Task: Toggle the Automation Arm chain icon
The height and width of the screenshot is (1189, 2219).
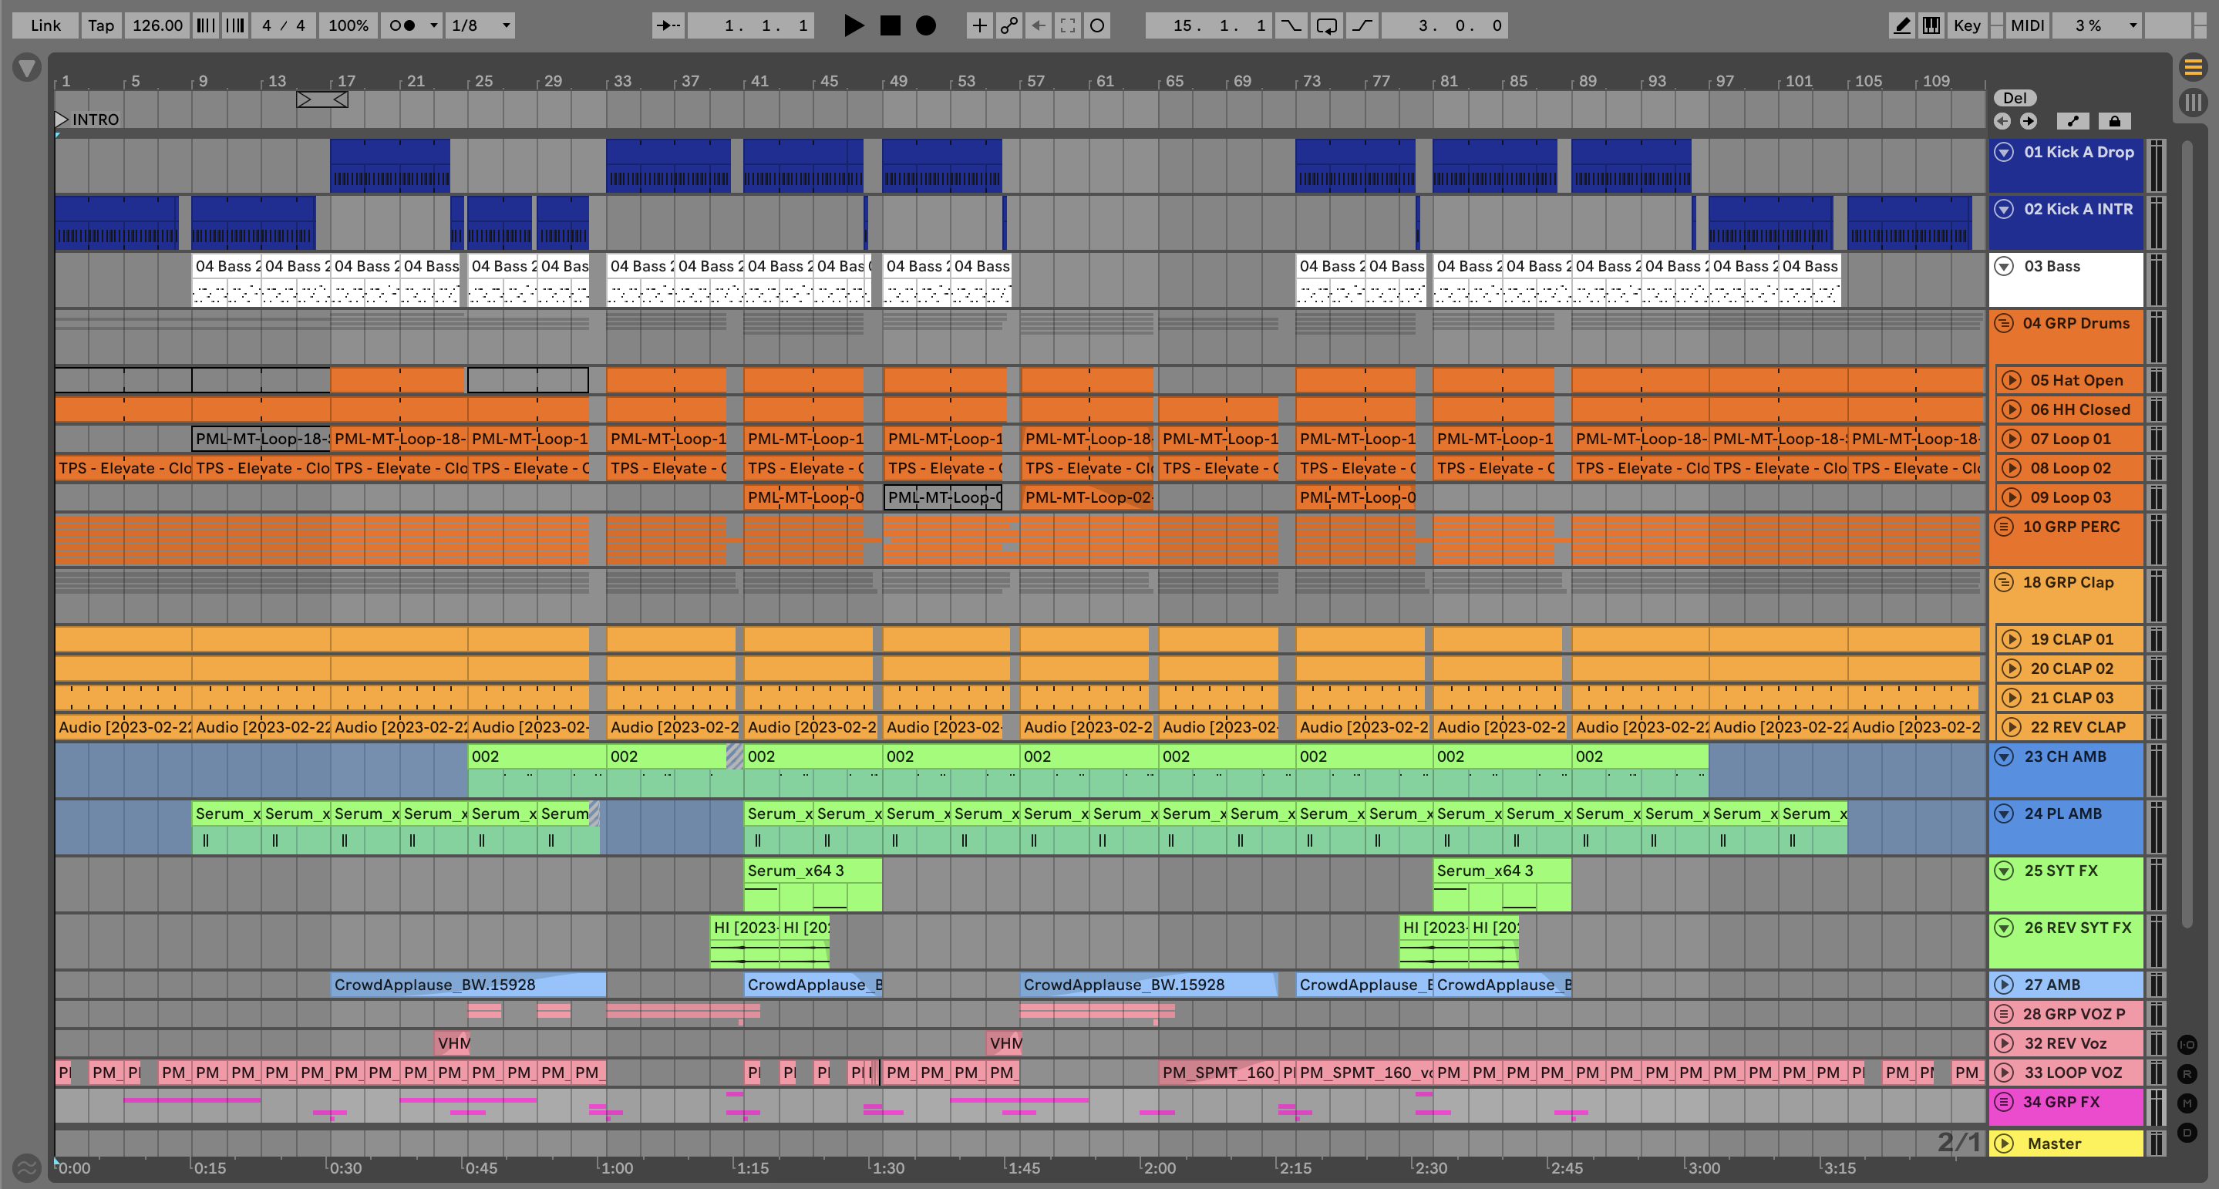Action: point(1008,26)
